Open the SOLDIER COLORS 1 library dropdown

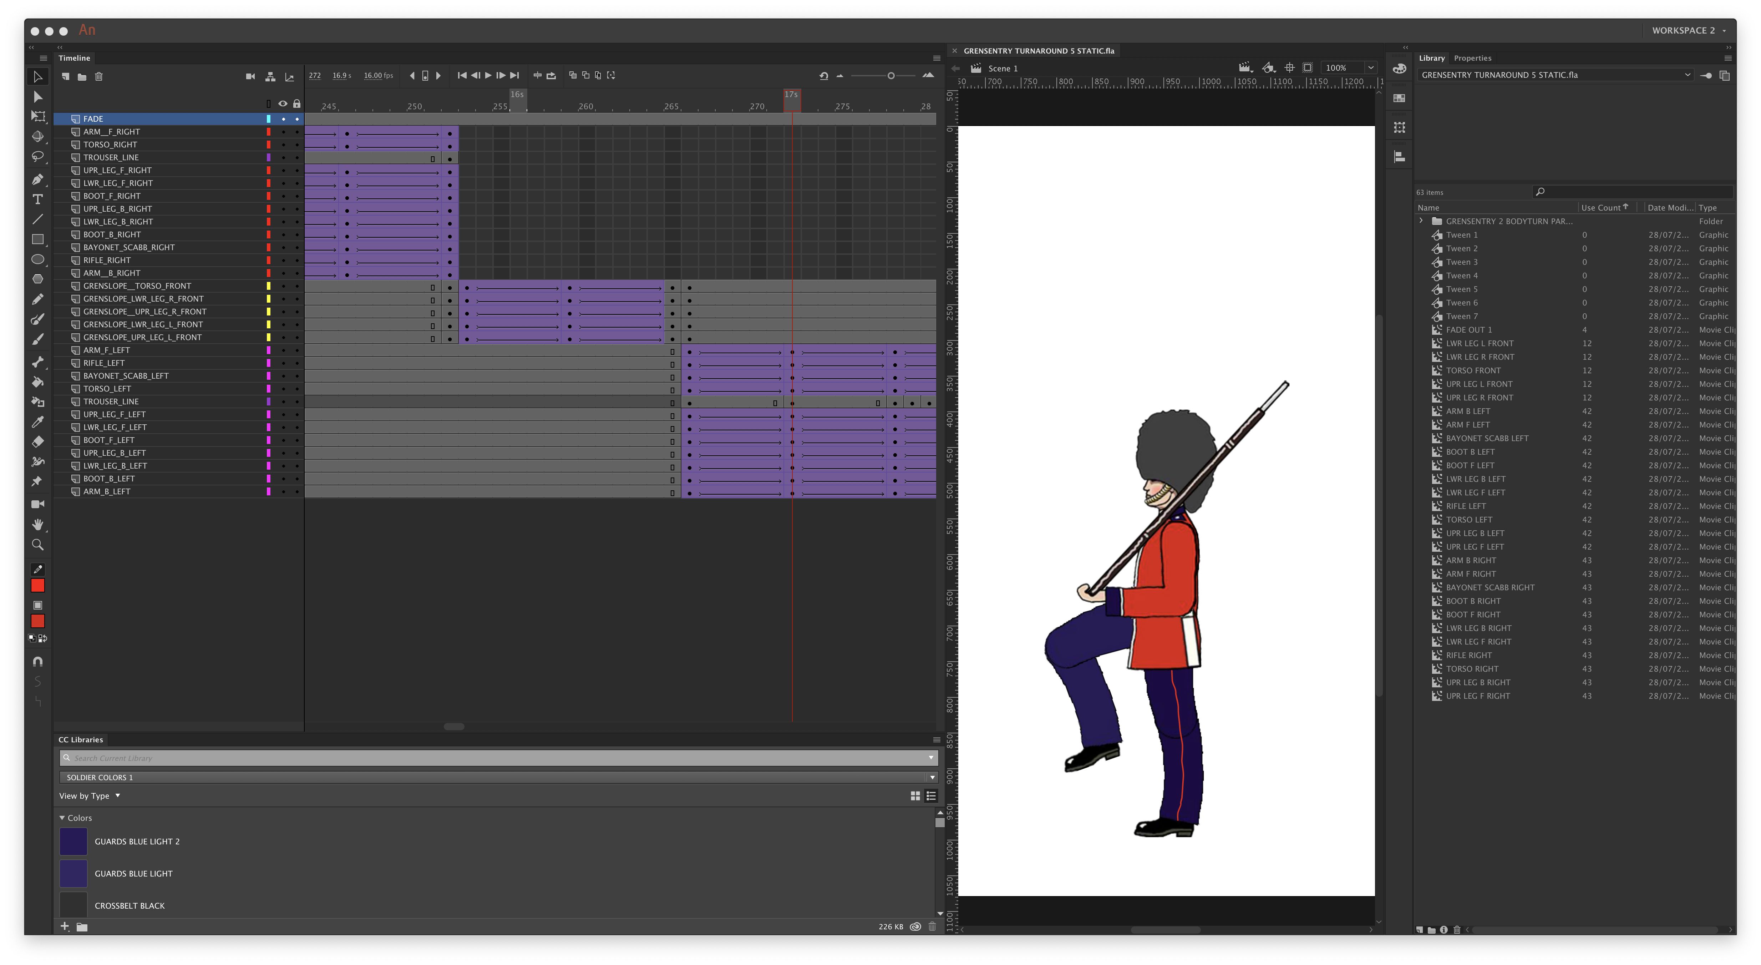coord(931,778)
